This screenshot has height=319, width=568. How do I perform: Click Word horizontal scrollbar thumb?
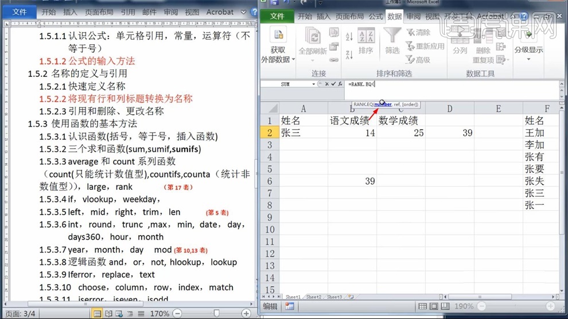(x=85, y=304)
